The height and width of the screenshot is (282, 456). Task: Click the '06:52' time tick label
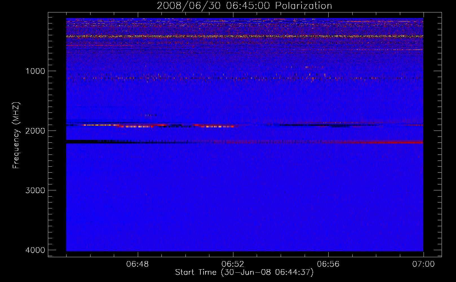[x=233, y=264]
